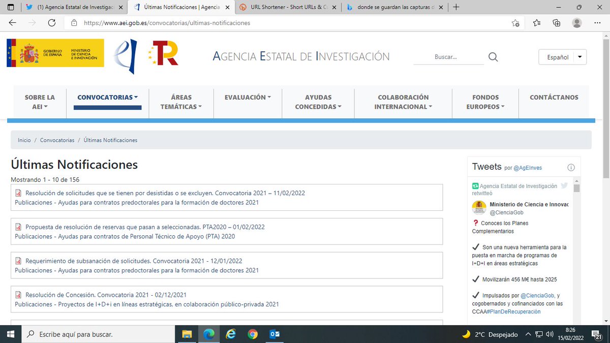Viewport: 610px width, 343px height.
Task: Add this page to favorites star
Action: [515, 23]
